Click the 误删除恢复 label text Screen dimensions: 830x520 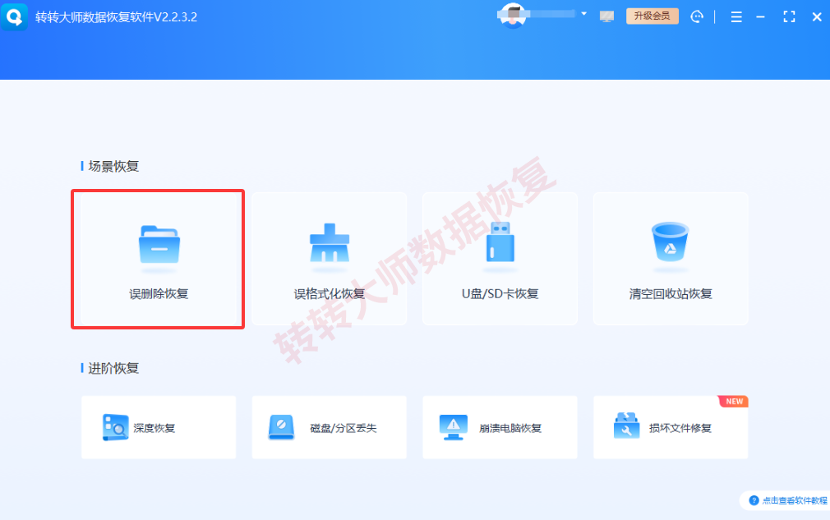(x=159, y=293)
